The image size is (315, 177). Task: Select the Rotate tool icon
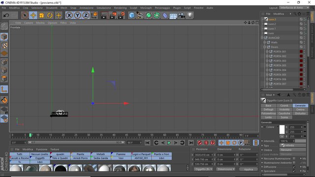pos(50,15)
